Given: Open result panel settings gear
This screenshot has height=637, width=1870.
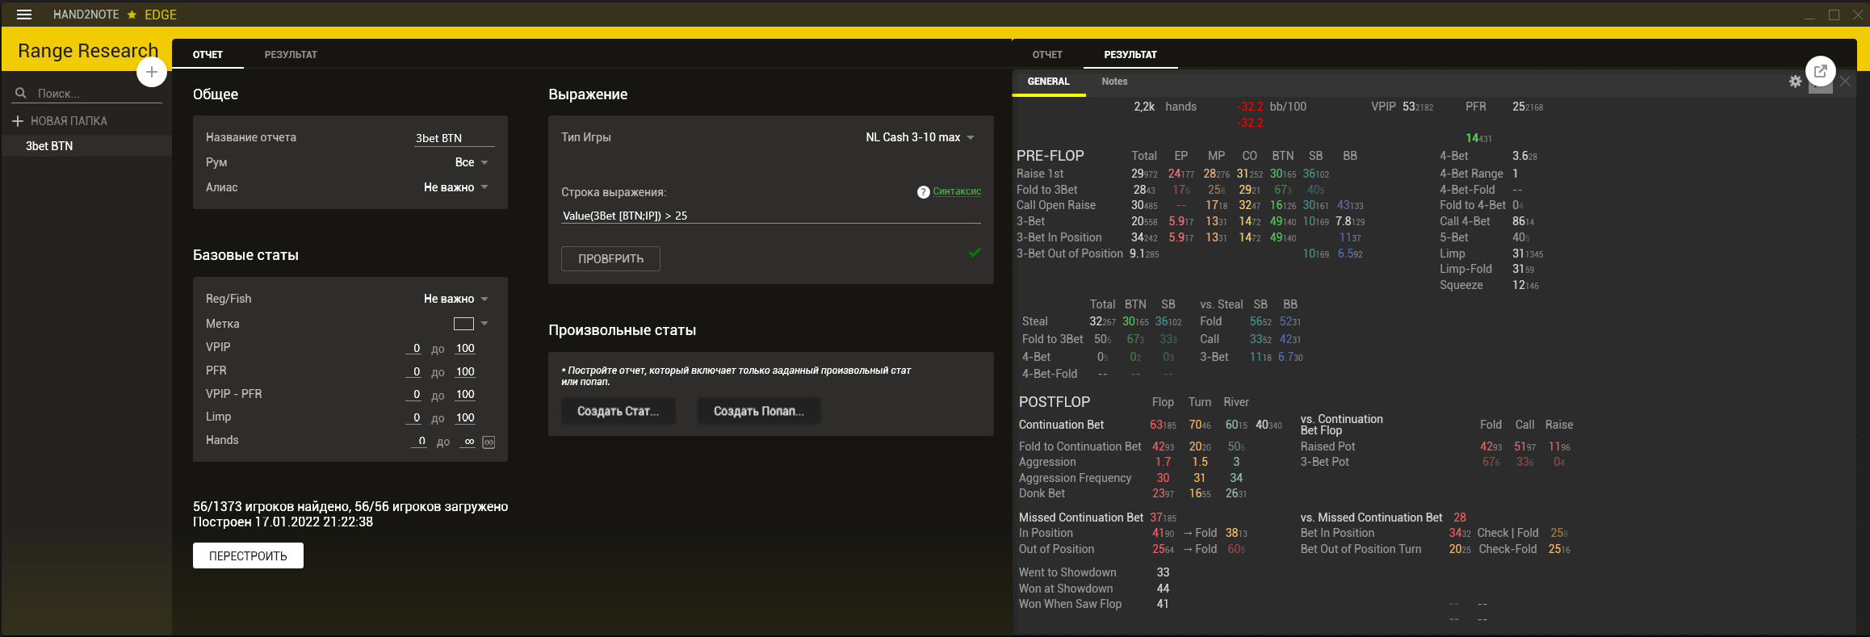Looking at the screenshot, I should point(1795,82).
